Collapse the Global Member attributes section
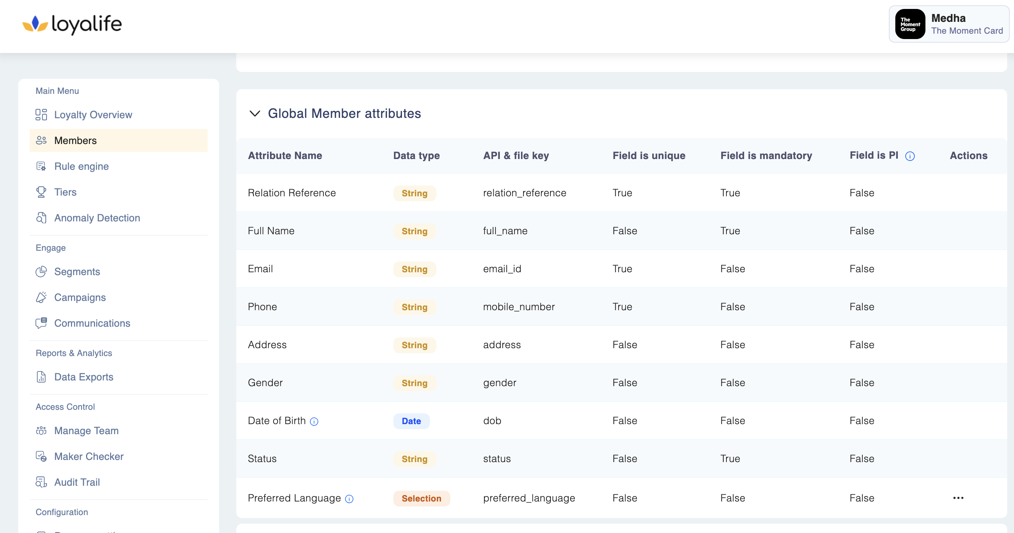1014x533 pixels. click(255, 114)
